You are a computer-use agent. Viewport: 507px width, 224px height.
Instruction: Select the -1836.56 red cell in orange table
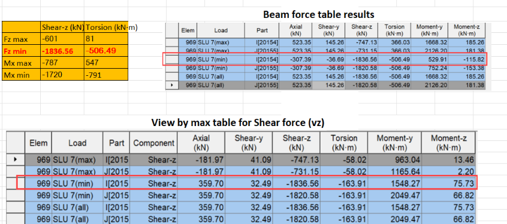coord(63,51)
